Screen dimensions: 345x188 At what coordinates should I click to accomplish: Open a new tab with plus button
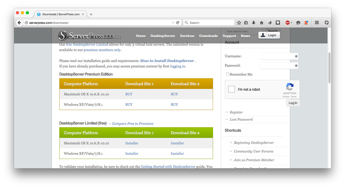coord(91,14)
